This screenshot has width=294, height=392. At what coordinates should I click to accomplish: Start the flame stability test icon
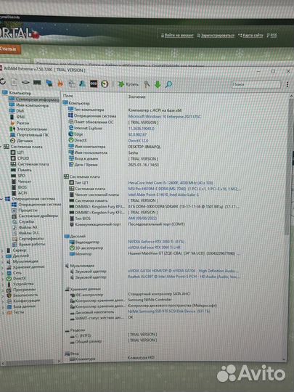[60, 83]
